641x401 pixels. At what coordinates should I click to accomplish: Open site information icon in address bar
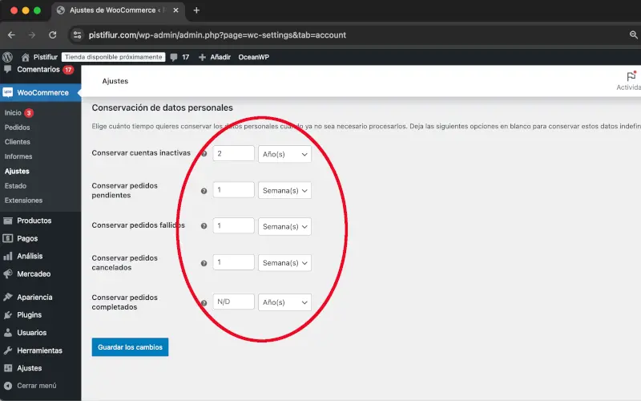click(x=77, y=35)
